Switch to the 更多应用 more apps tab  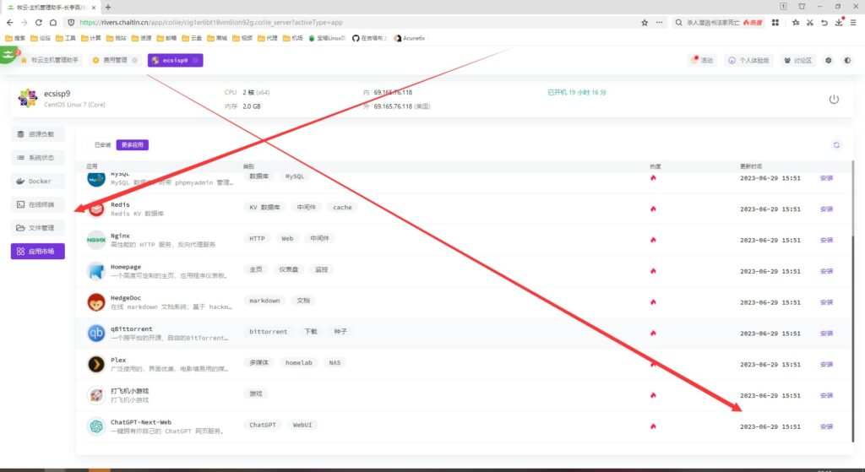click(x=133, y=145)
